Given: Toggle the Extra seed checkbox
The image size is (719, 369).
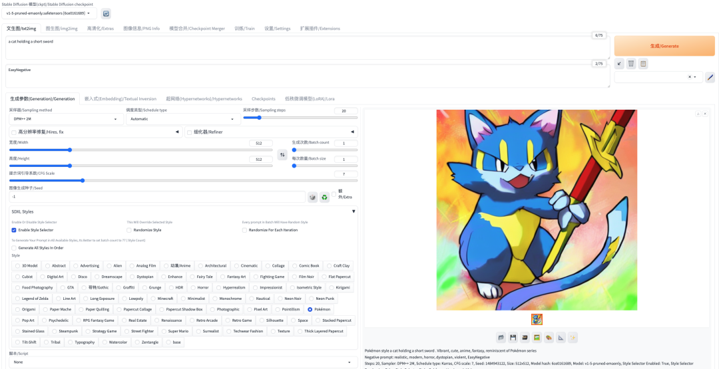Looking at the screenshot, I should (x=334, y=193).
